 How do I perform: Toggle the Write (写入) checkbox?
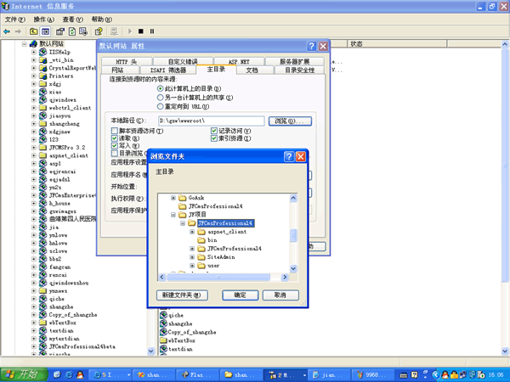coord(114,146)
